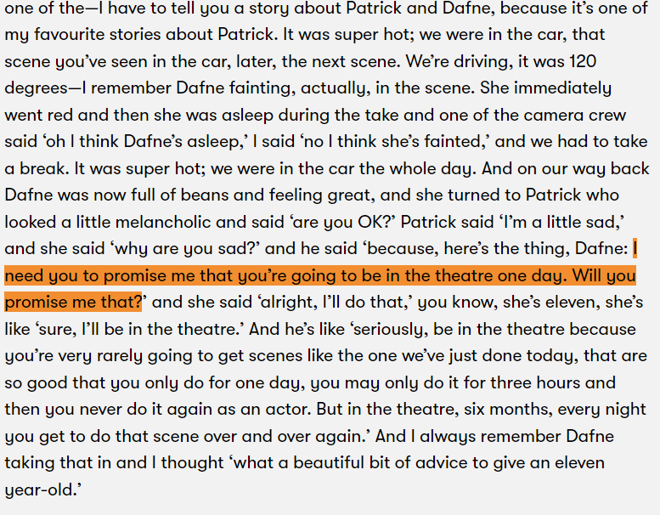
Task: Click the highlighted words 'Will you'
Action: [604, 276]
